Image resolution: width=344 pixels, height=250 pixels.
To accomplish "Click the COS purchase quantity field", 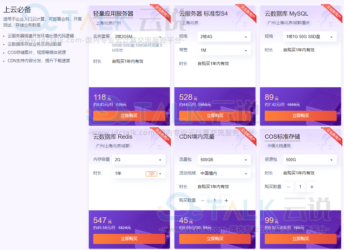I will click(x=300, y=187).
